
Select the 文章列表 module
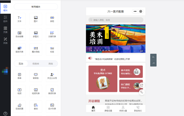pos(52,34)
